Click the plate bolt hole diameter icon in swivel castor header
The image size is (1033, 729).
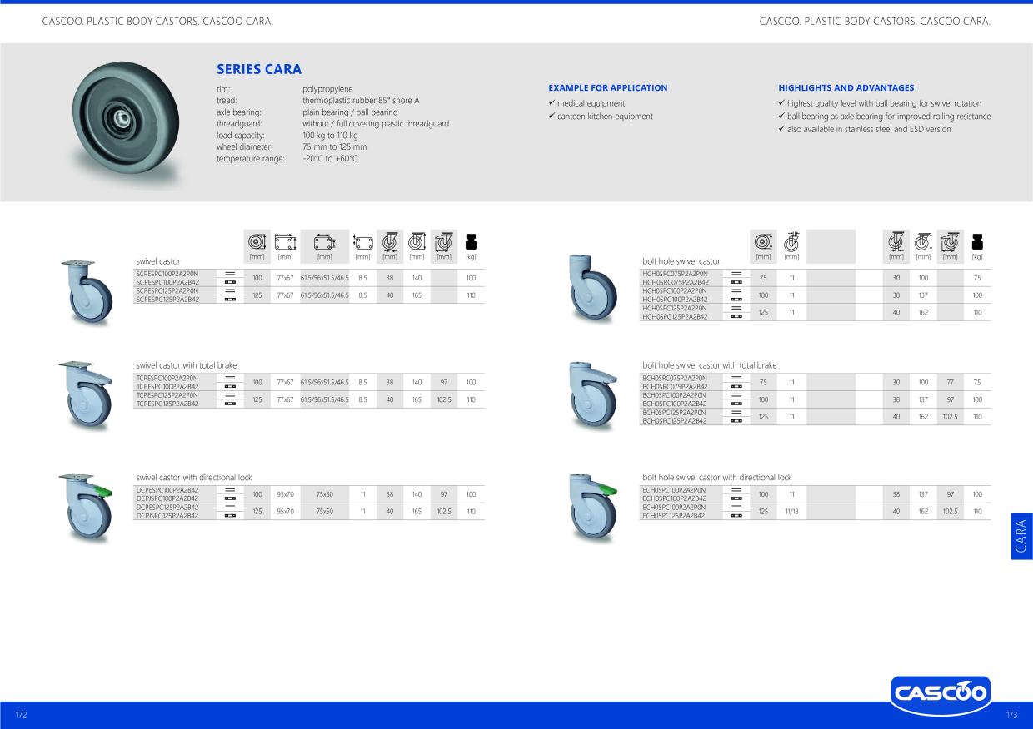pyautogui.click(x=362, y=242)
